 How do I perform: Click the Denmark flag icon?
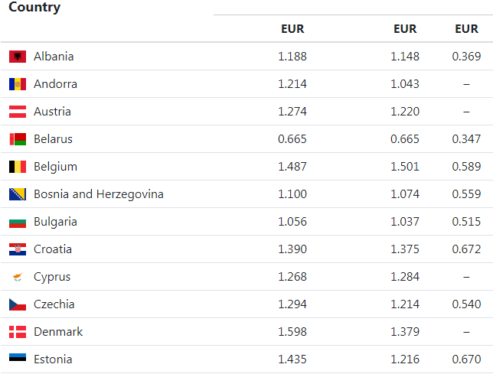pos(18,332)
